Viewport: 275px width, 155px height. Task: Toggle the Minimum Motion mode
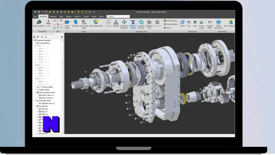(x=133, y=24)
